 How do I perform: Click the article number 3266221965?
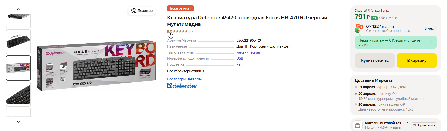pos(246,40)
